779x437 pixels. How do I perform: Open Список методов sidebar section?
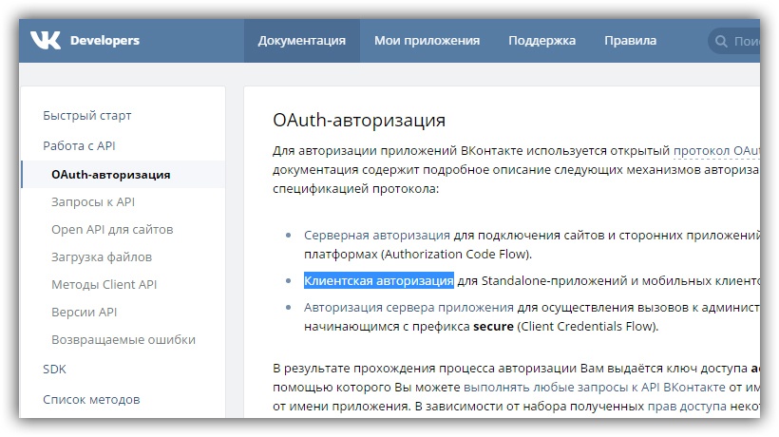pos(91,400)
